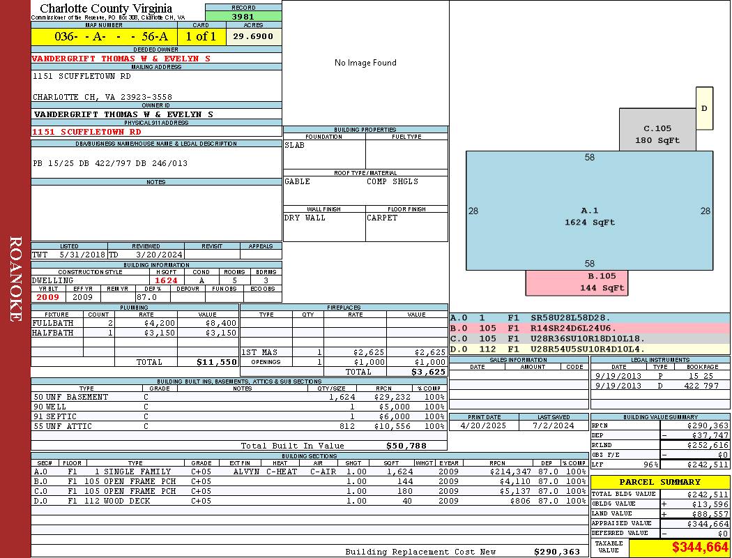Click the card '1 of 1' field

click(201, 37)
